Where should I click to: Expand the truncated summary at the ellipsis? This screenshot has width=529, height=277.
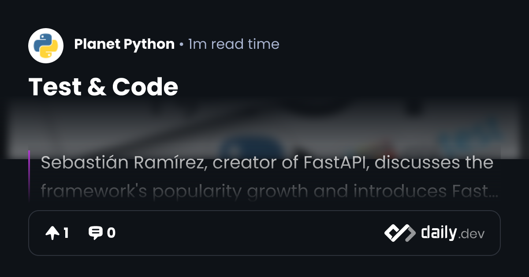(493, 192)
